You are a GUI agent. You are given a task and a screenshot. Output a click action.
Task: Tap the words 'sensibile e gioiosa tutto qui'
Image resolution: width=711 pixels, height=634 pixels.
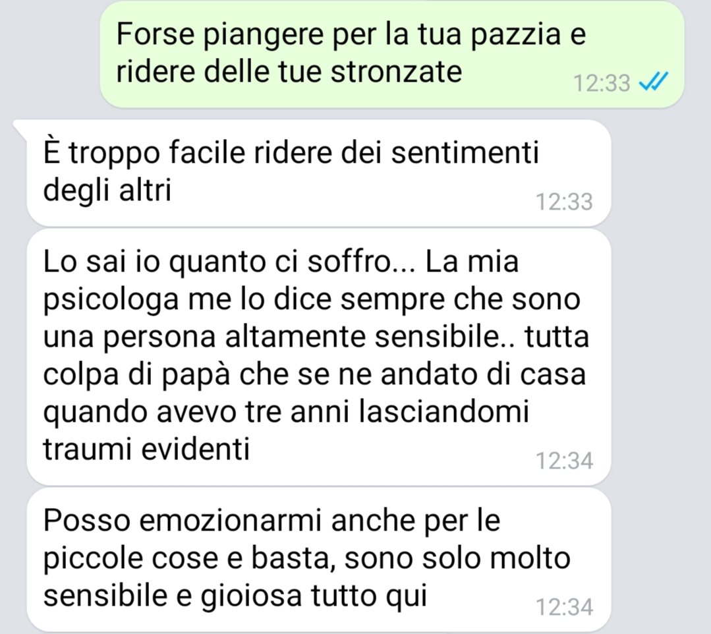(x=235, y=596)
